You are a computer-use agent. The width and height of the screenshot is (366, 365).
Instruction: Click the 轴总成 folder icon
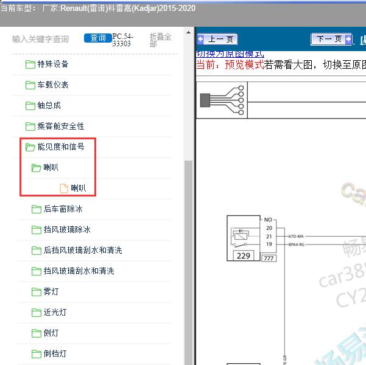tap(30, 106)
